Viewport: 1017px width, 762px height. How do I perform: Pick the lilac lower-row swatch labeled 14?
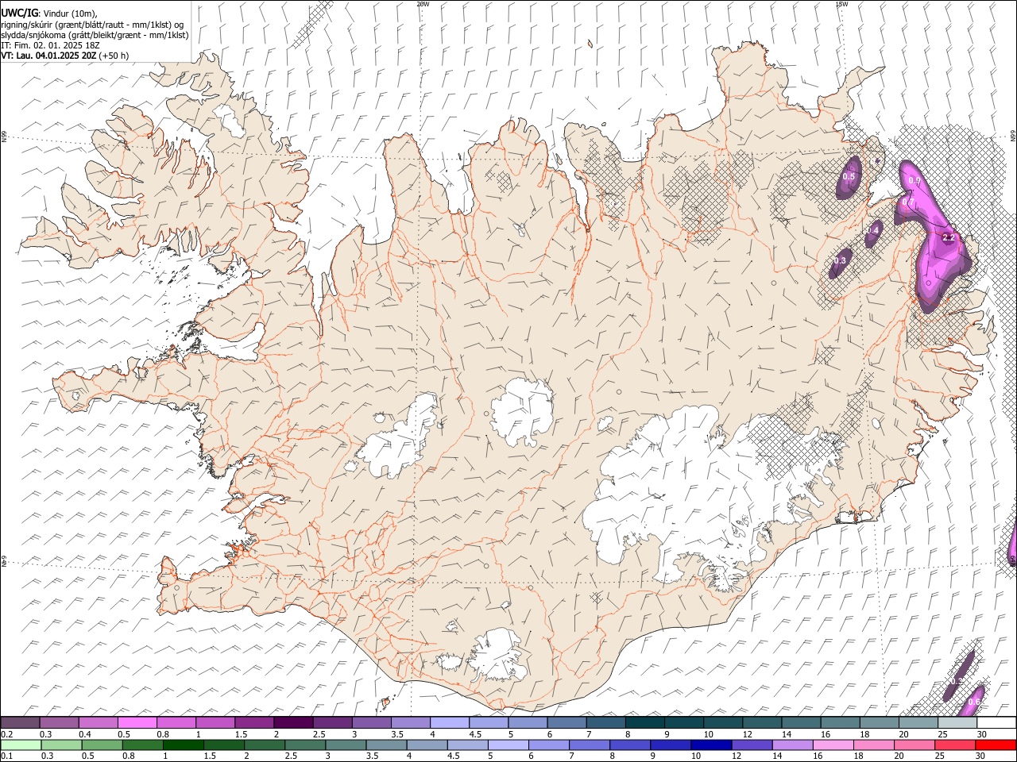[x=791, y=745]
